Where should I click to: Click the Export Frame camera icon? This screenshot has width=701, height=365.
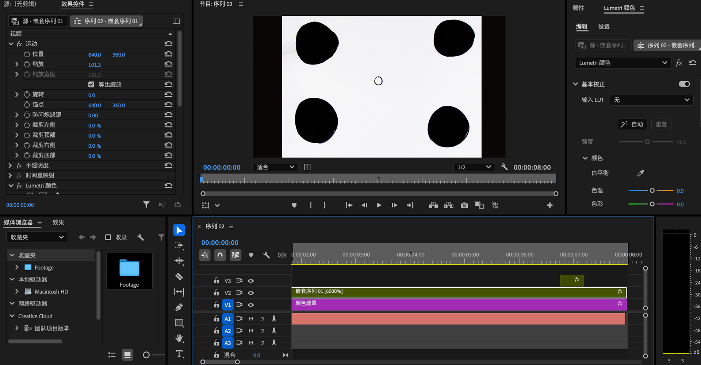point(464,205)
